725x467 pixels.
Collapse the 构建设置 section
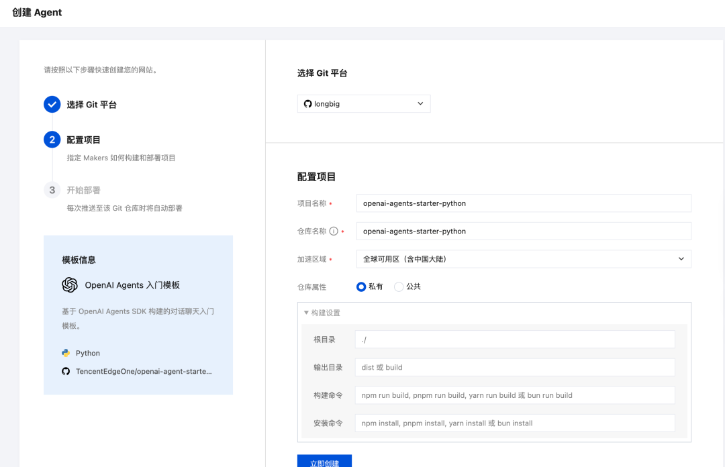[x=322, y=313]
